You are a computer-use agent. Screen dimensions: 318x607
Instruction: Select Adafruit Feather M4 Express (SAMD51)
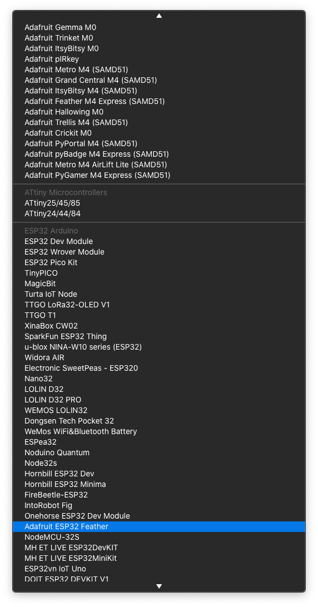(x=159, y=101)
